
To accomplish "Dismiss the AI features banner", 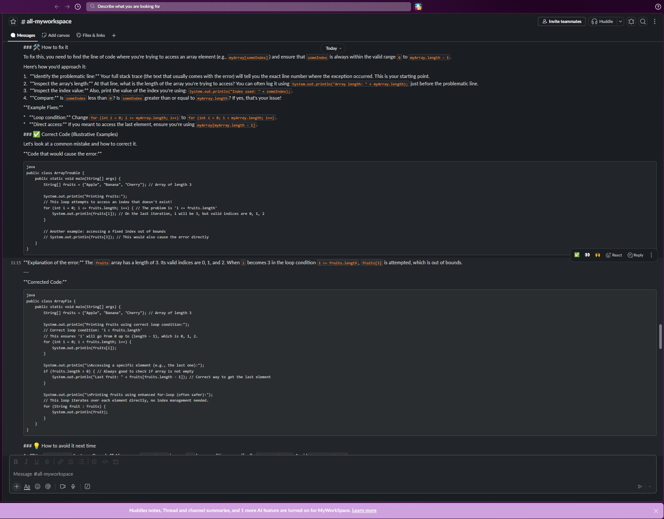I will pyautogui.click(x=656, y=511).
